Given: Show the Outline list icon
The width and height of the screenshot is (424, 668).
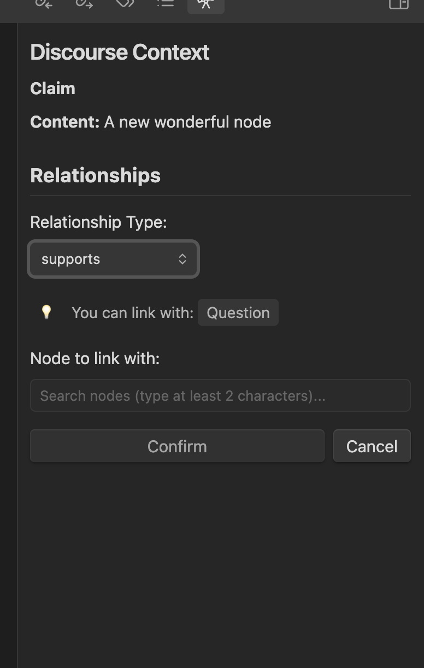Looking at the screenshot, I should coord(165,3).
